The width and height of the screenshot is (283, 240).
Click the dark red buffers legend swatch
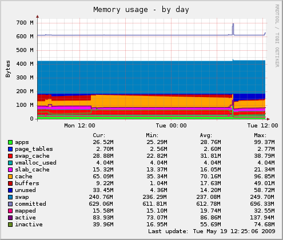pos(10,183)
